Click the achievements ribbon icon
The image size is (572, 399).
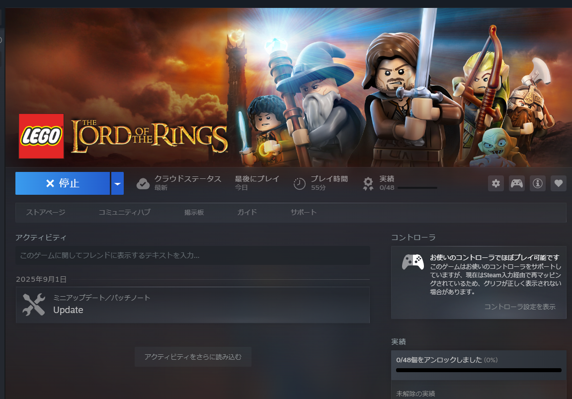pyautogui.click(x=368, y=183)
